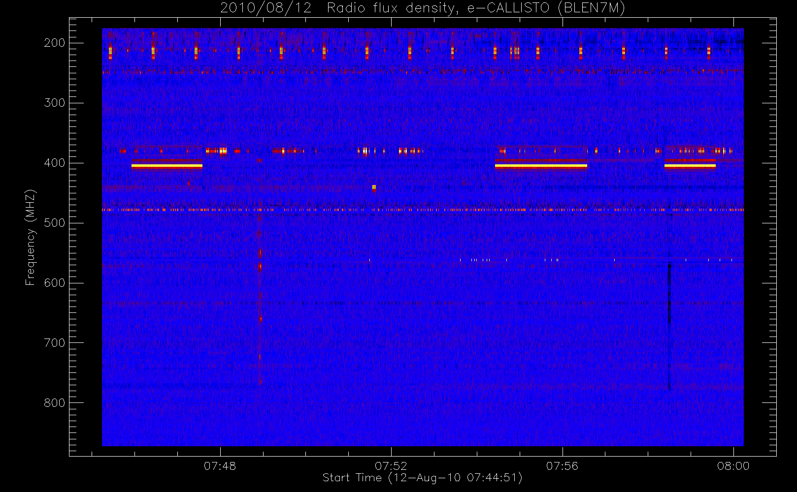Click the 07:48 time tick label
Screen dimensions: 797x492
[x=220, y=466]
